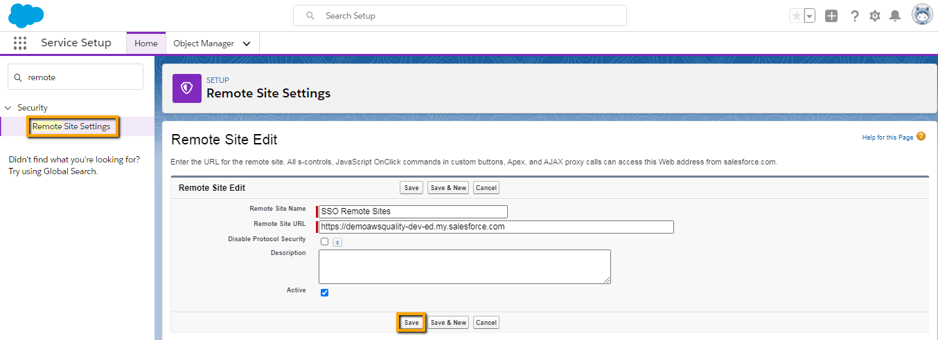
Task: Switch to the Home tab
Action: pyautogui.click(x=145, y=43)
